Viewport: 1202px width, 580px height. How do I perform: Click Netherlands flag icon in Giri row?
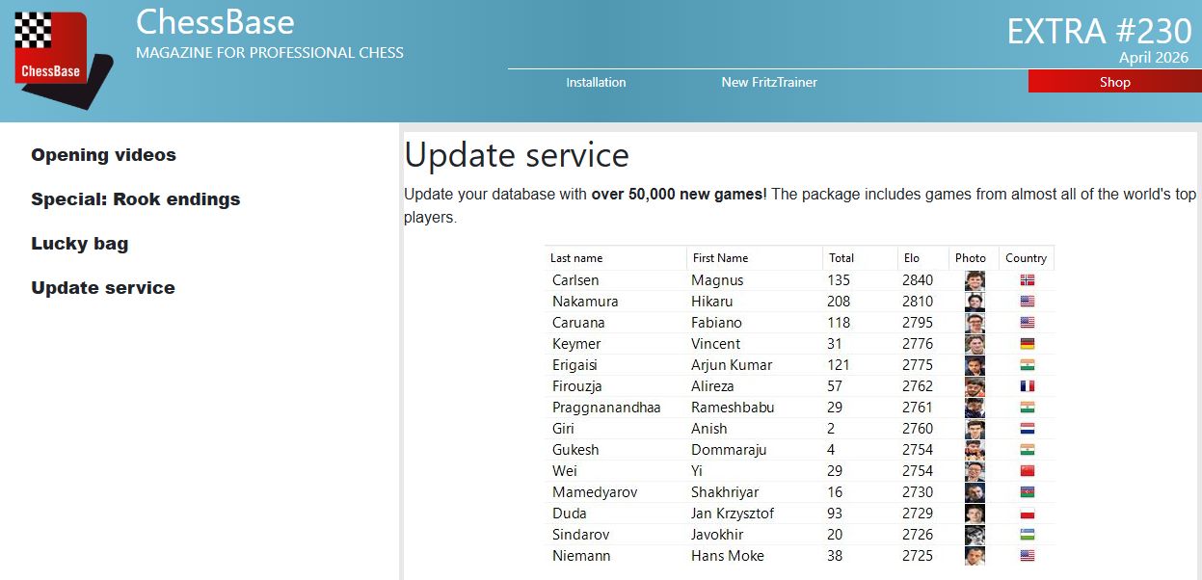coord(1027,429)
